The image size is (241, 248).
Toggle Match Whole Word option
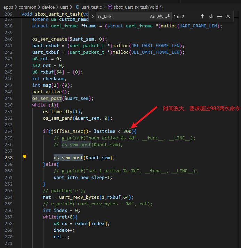160,16
